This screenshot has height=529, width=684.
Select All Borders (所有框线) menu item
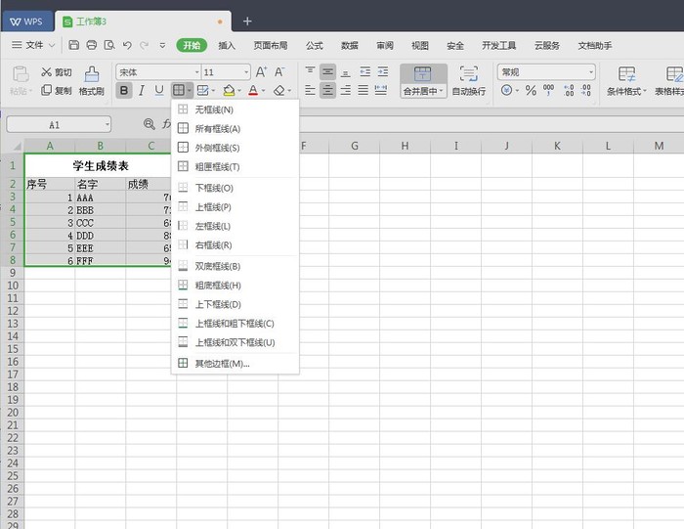(x=217, y=129)
